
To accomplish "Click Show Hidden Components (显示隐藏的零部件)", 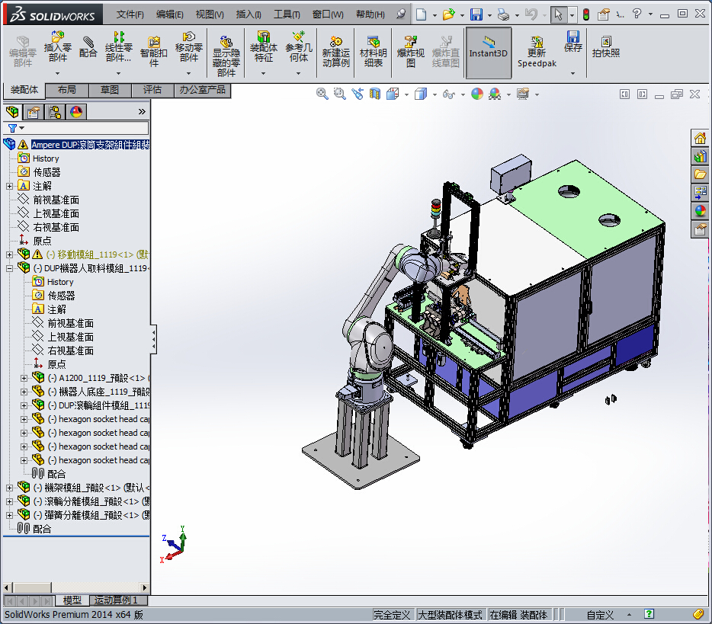I will click(x=226, y=56).
